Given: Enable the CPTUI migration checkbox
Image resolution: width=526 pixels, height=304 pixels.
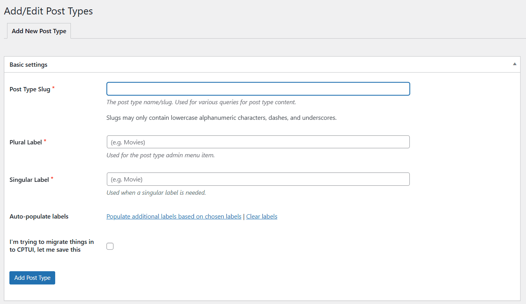Looking at the screenshot, I should pos(110,246).
